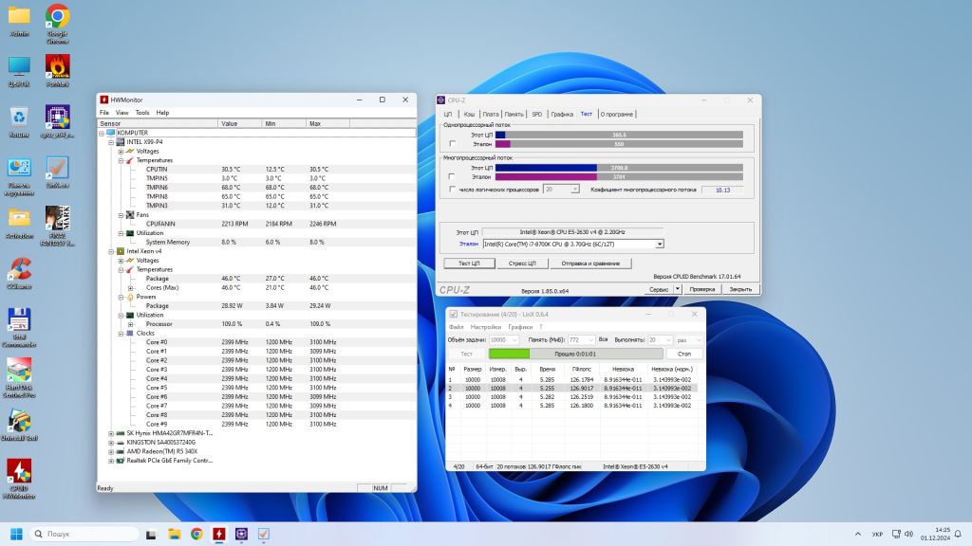The width and height of the screenshot is (972, 546).
Task: Expand the SK Hynix memory node
Action: point(111,433)
